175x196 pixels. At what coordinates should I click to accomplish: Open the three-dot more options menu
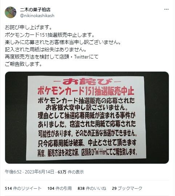coord(166,9)
